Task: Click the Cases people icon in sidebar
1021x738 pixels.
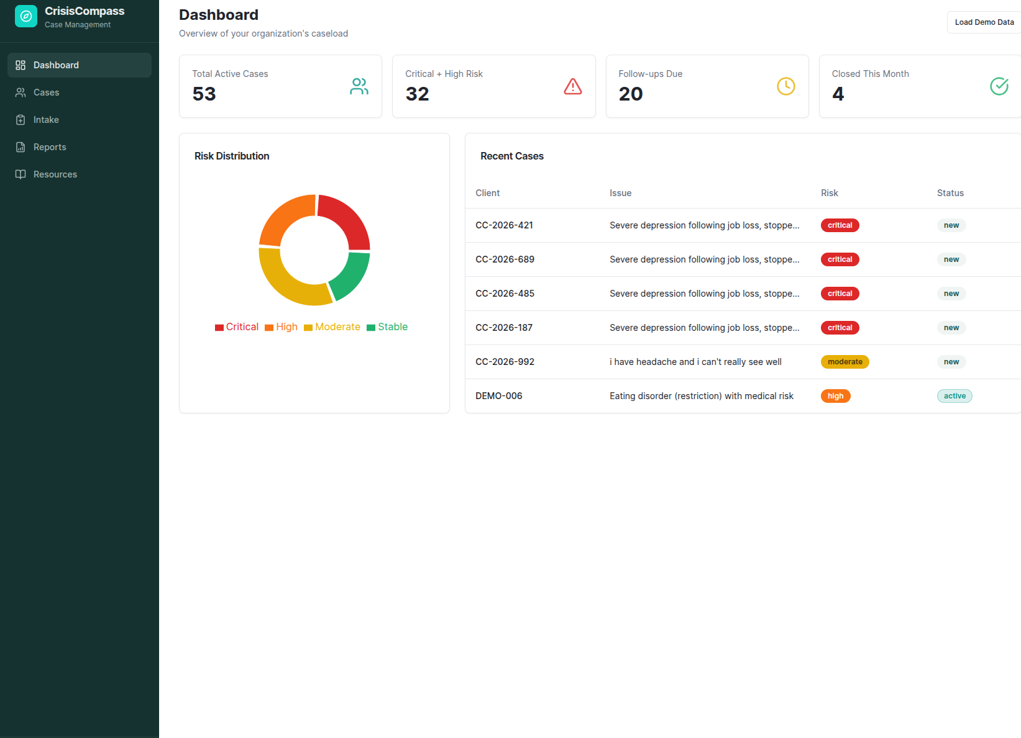Action: tap(21, 92)
